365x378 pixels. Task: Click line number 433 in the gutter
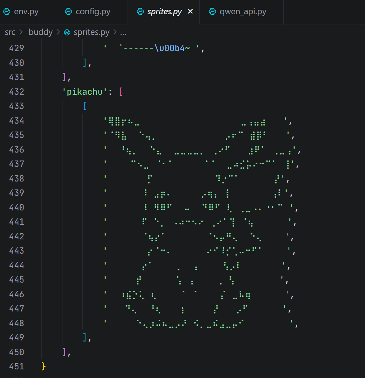(x=17, y=106)
